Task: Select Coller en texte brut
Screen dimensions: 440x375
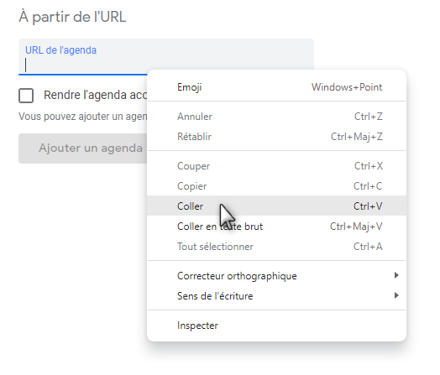Action: click(277, 227)
